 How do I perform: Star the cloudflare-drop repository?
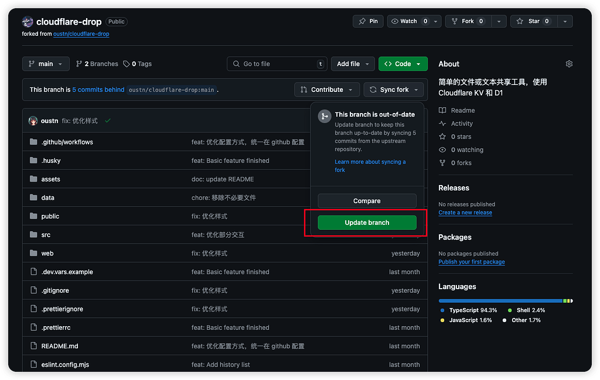[x=534, y=22]
